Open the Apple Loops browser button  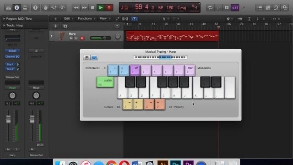276,8
